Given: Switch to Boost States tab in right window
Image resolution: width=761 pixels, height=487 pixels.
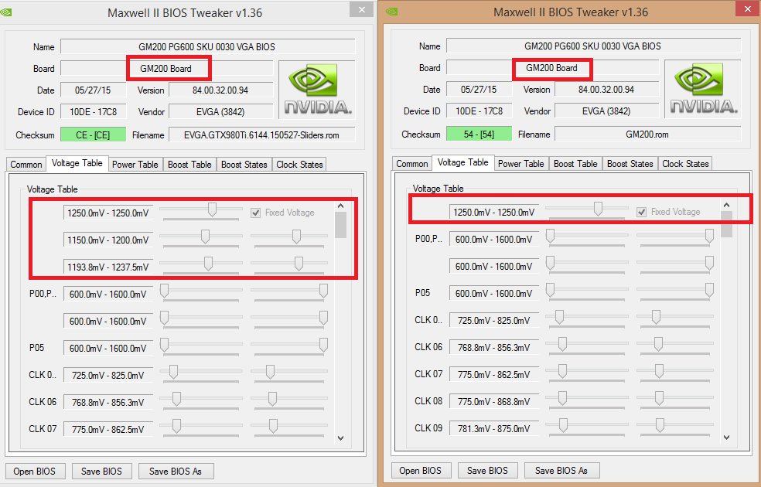Looking at the screenshot, I should click(630, 164).
